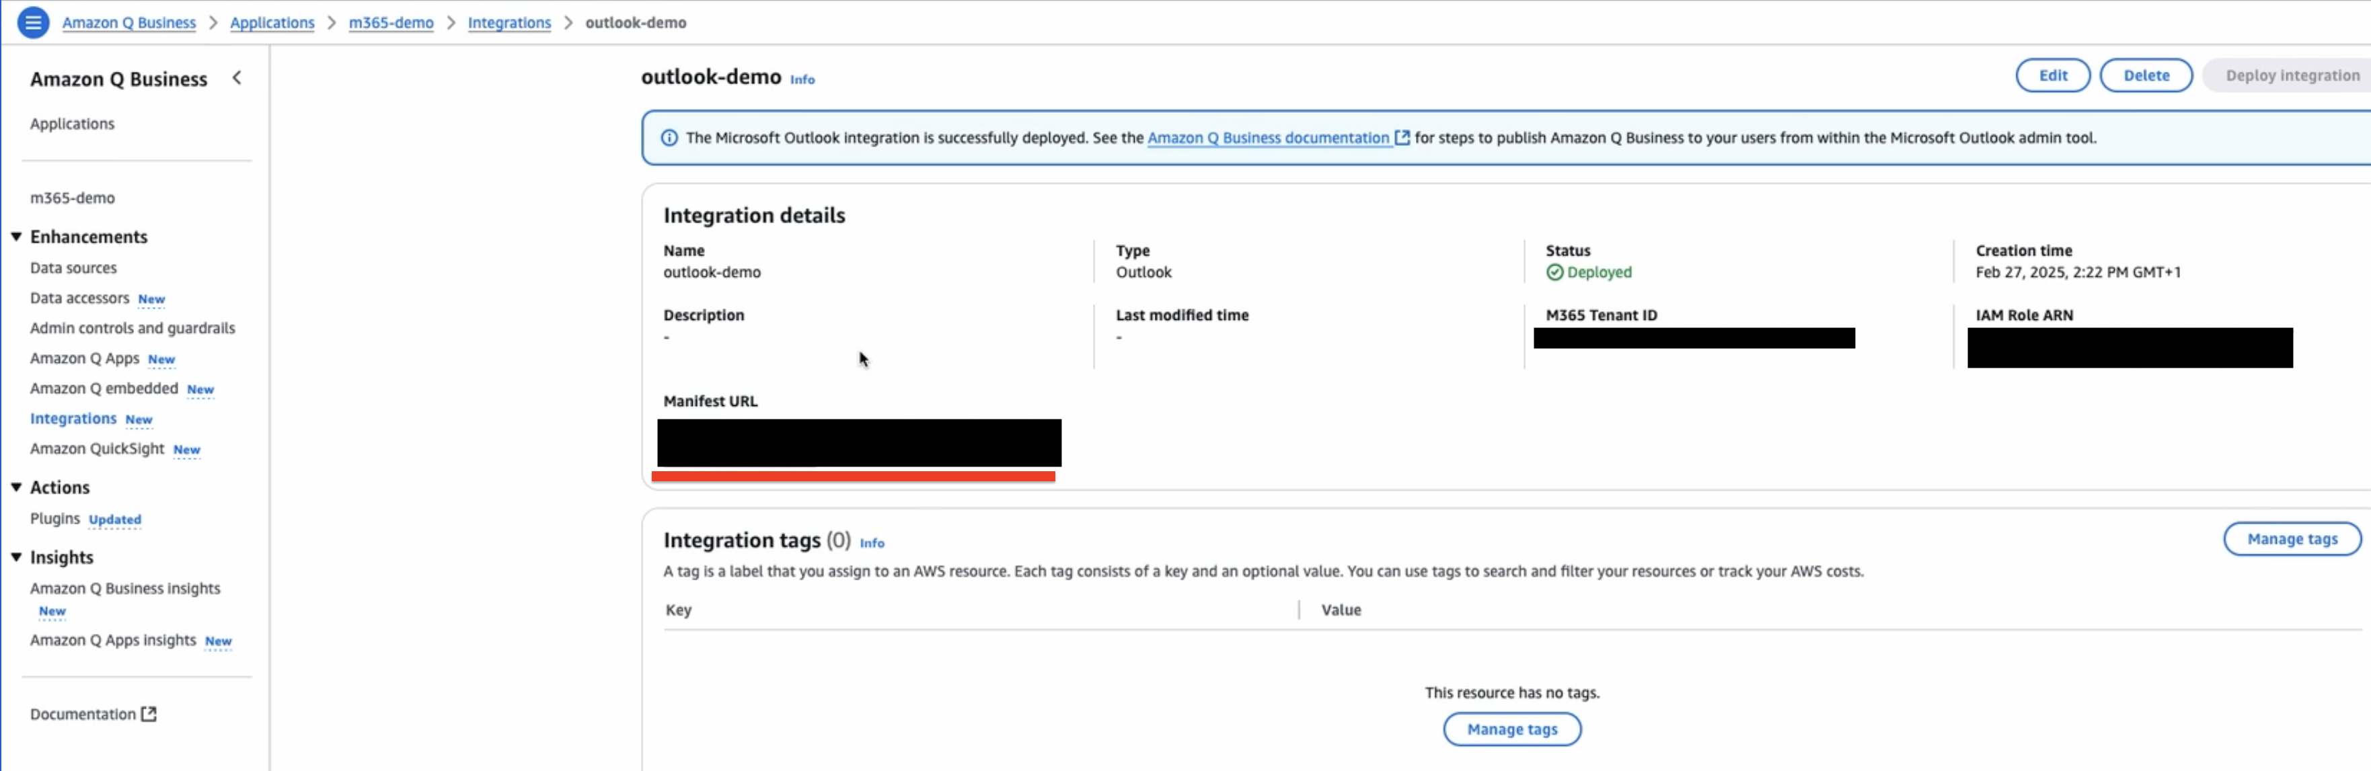The height and width of the screenshot is (771, 2371).
Task: Click Info link next to Integration tags
Action: 872,544
